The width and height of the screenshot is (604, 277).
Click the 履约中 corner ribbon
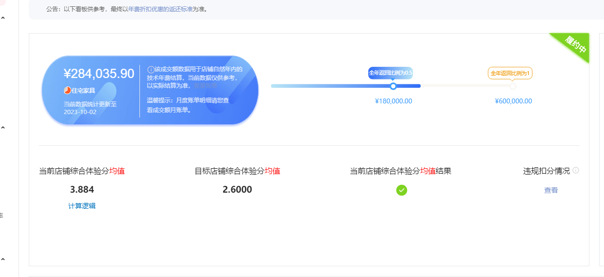(574, 46)
